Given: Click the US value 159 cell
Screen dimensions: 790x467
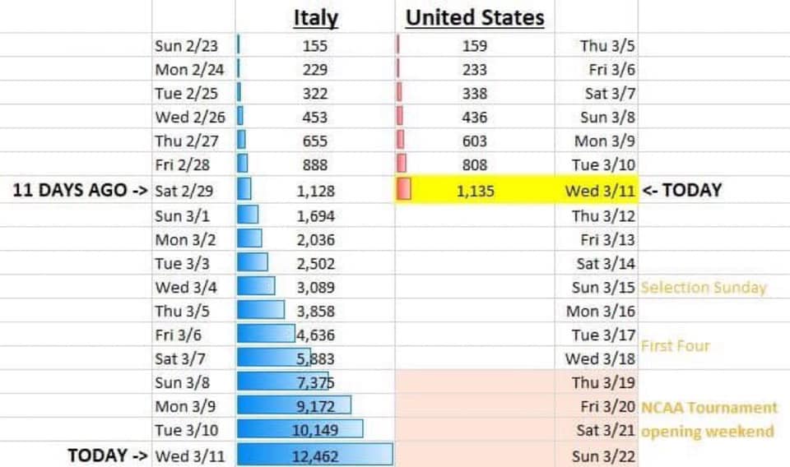Looking at the screenshot, I should coord(475,44).
